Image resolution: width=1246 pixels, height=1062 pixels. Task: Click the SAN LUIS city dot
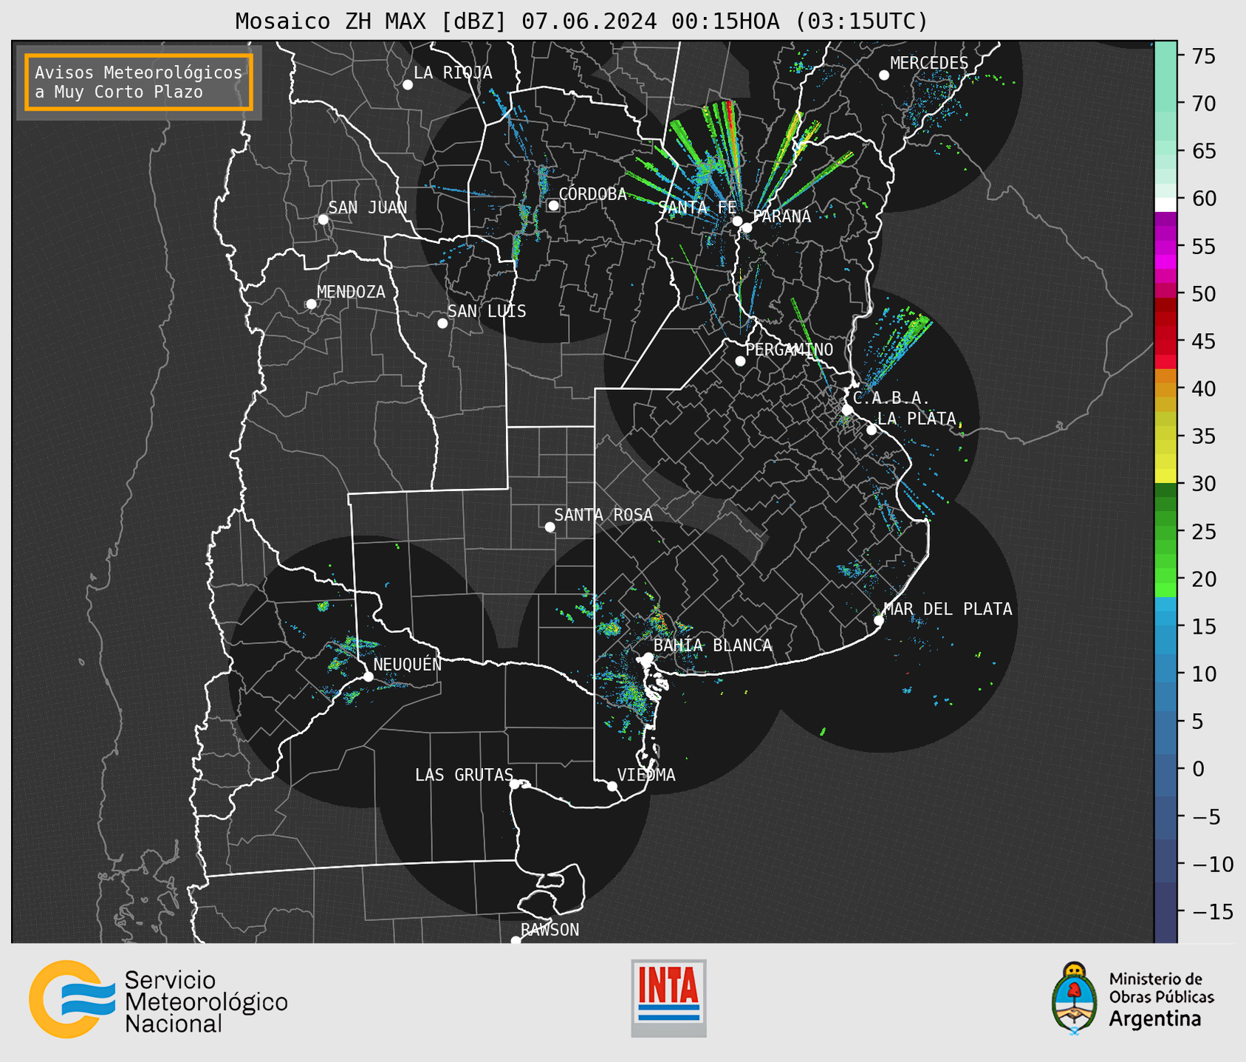pos(442,323)
